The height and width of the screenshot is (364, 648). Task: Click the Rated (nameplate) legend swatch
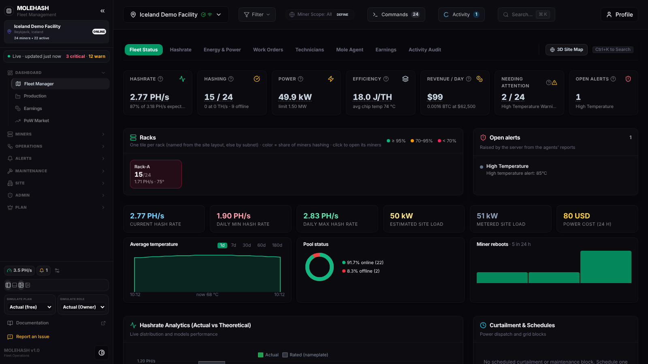point(285,355)
